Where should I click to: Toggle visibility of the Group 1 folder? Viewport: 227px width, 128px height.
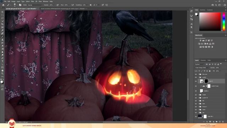(x=196, y=107)
